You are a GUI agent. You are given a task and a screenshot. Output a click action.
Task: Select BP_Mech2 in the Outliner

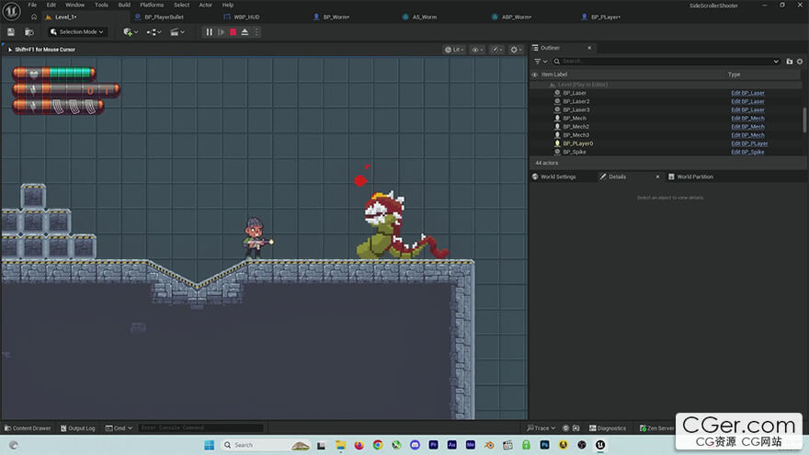575,127
